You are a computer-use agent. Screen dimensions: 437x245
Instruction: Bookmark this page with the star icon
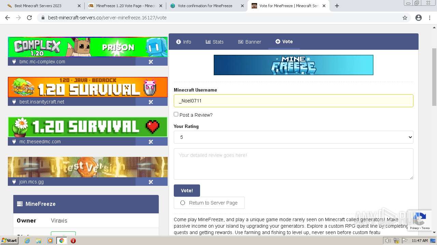(x=405, y=18)
